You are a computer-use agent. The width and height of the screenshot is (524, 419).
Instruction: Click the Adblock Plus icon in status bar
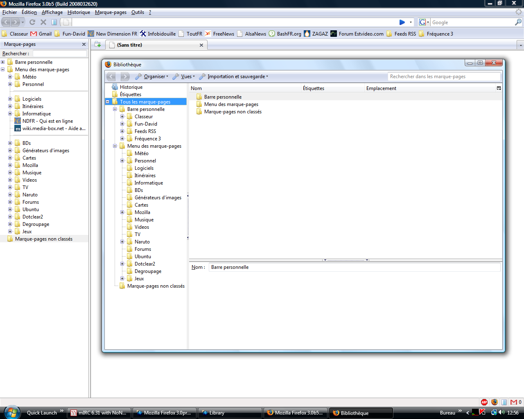click(x=484, y=402)
